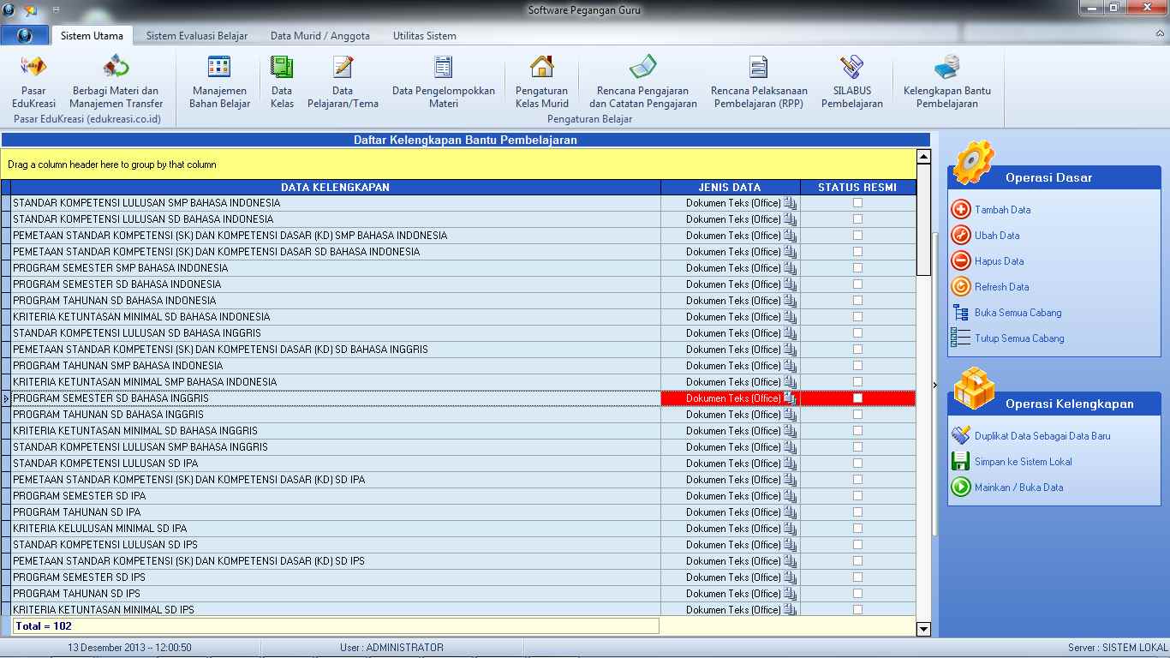The width and height of the screenshot is (1170, 658).
Task: Click Mainkan / Buka Data play icon
Action: [x=961, y=488]
